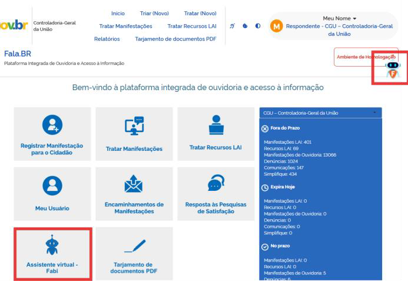This screenshot has width=408, height=281.
Task: Click the gov.br logo
Action: (14, 25)
